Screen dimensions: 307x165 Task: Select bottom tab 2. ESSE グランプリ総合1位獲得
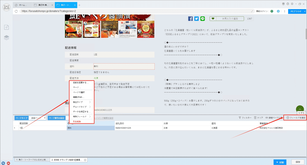tap(69, 160)
